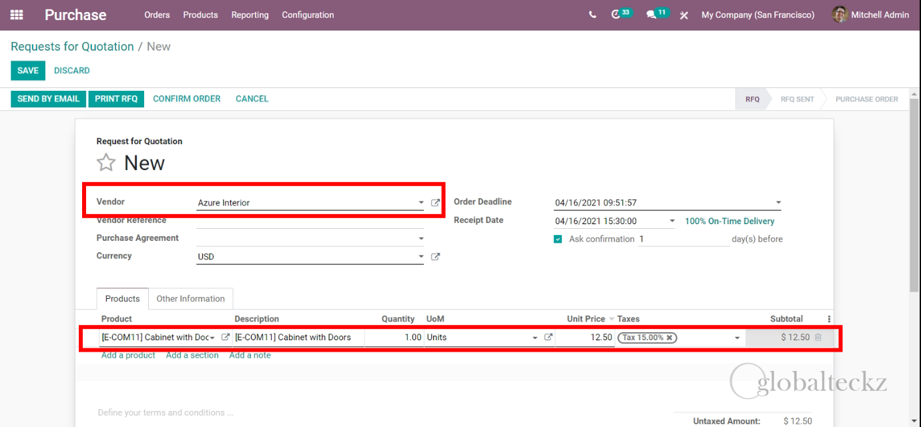Open the Orders menu
This screenshot has width=921, height=427.
[x=157, y=15]
